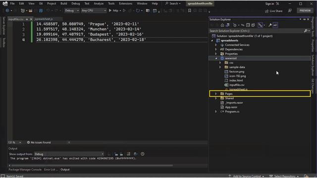Screen dimensions: 317x178
Task: Click the Home icon in Solution Explorer
Action: (x=222, y=25)
